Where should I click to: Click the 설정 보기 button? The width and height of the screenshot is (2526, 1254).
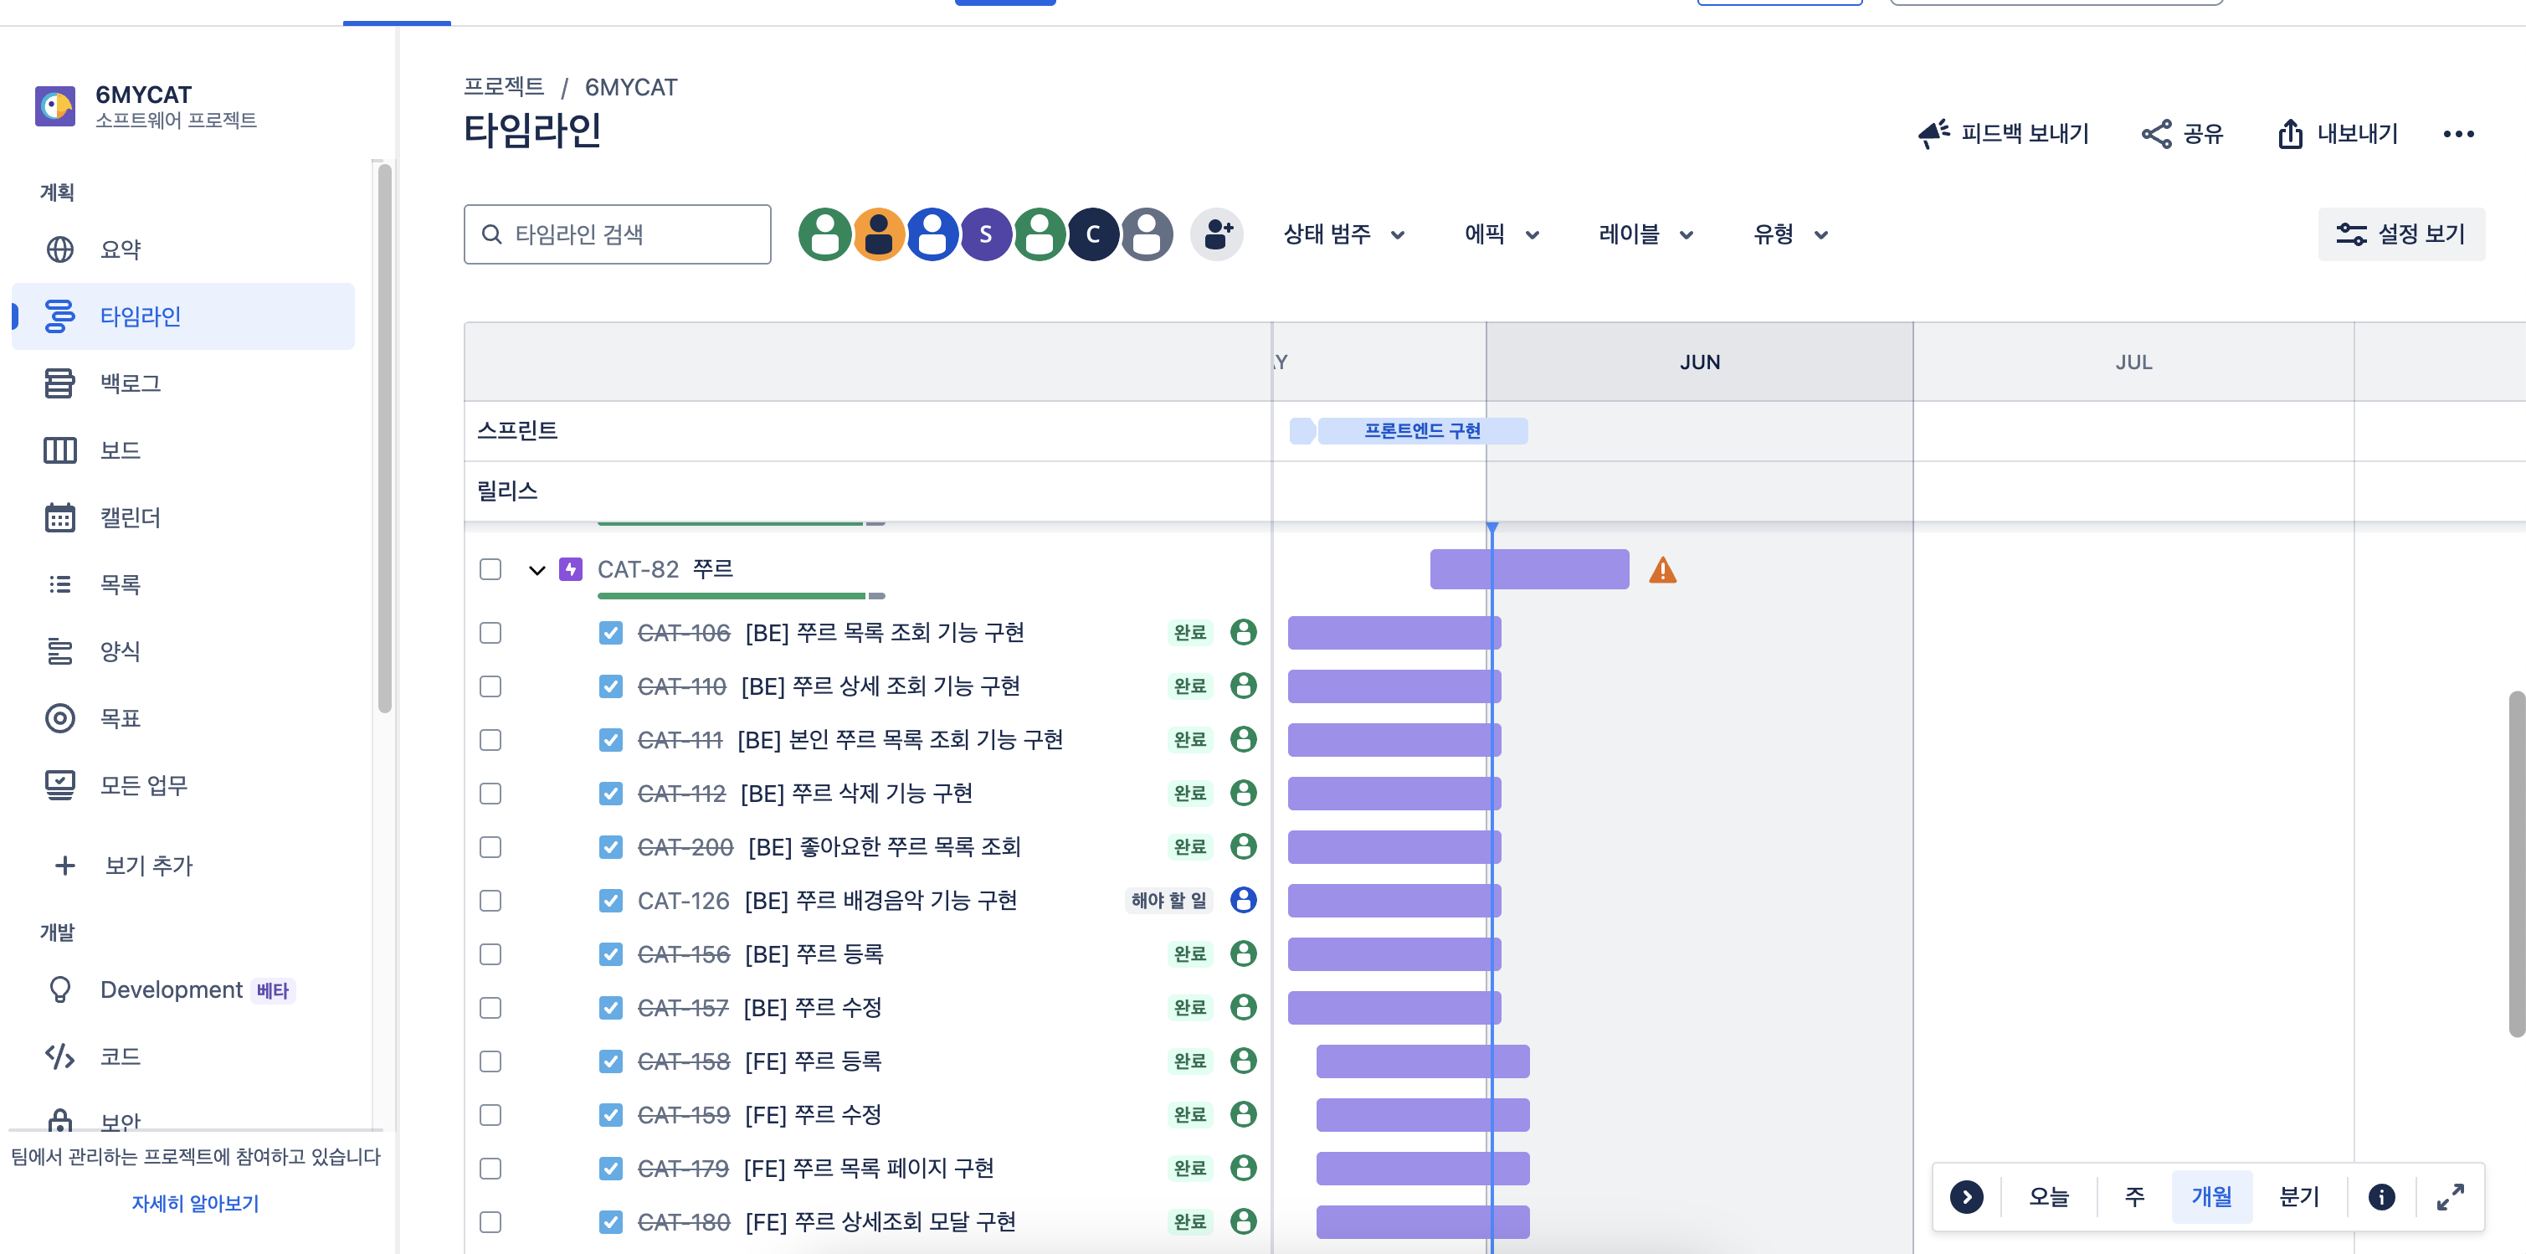click(2400, 234)
